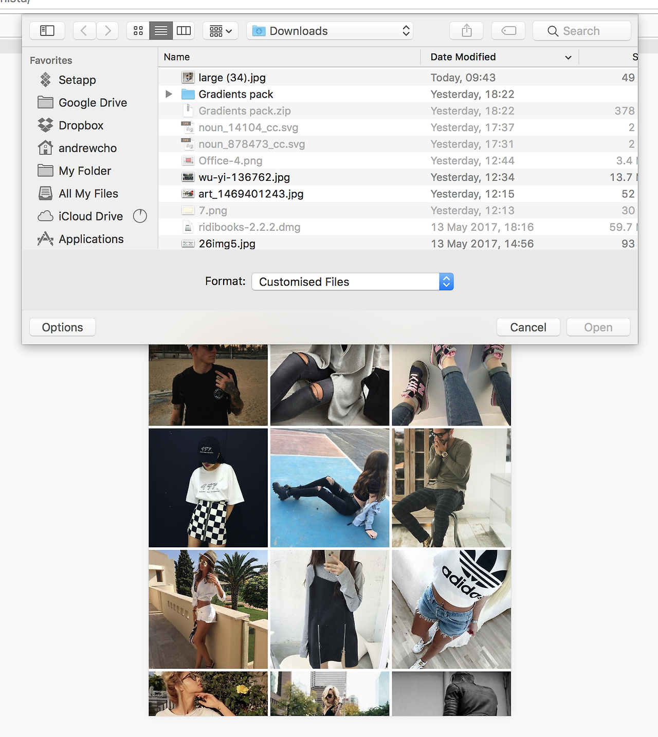
Task: Click the Options button
Action: point(62,327)
